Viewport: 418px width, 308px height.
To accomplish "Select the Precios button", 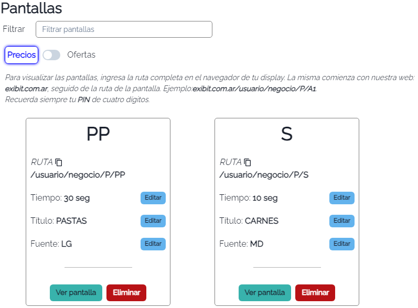I will click(22, 55).
